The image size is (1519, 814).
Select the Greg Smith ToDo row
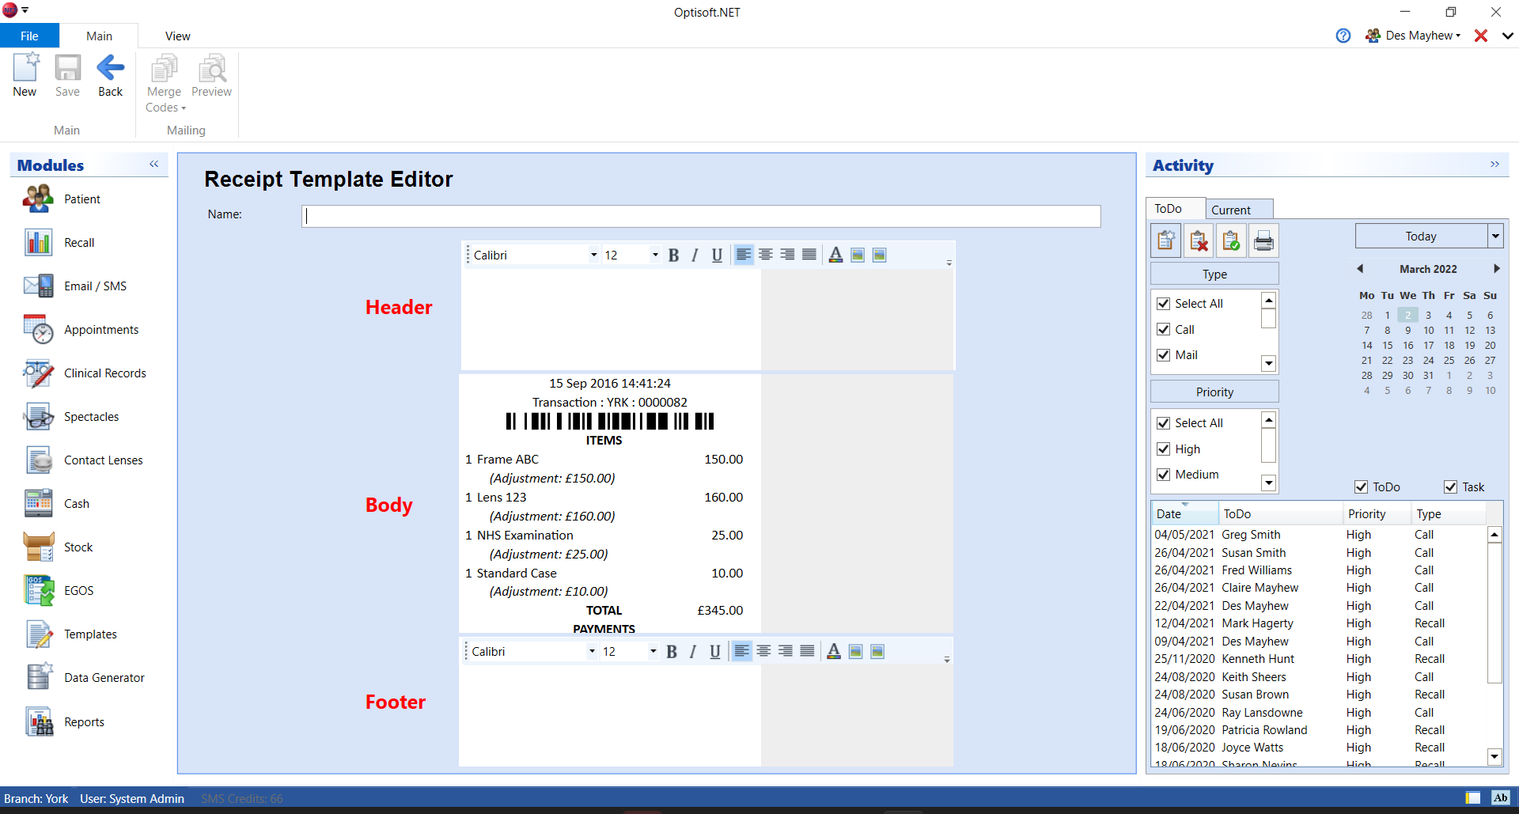coord(1319,535)
